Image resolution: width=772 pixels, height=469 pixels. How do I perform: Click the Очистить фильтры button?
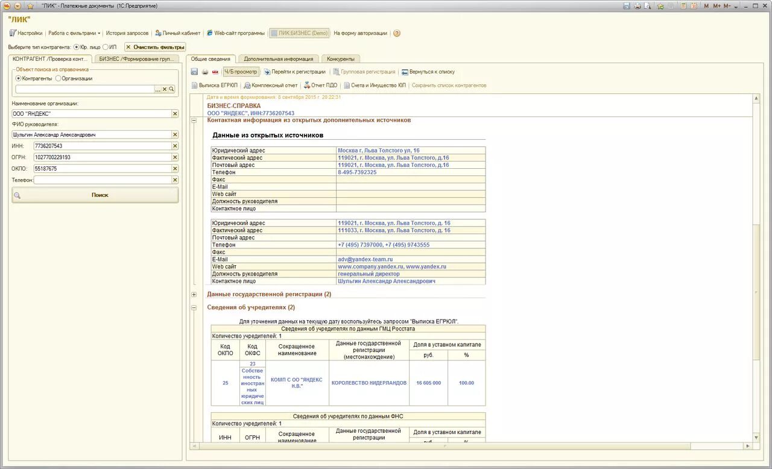click(x=155, y=47)
